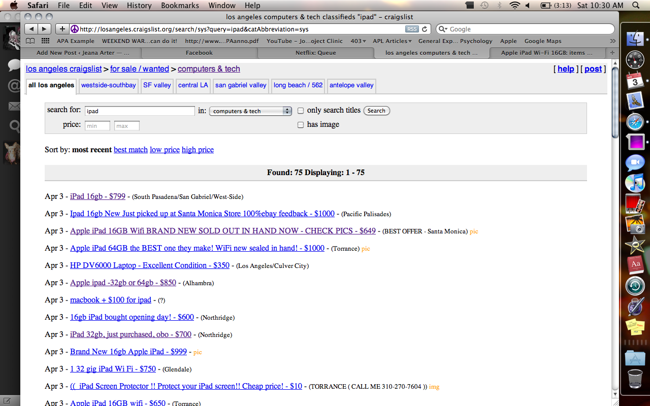The image size is (650, 406).
Task: Launch iTunes from the Dock
Action: (635, 183)
